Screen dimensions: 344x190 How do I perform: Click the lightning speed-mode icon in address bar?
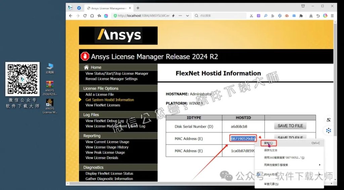(x=173, y=16)
